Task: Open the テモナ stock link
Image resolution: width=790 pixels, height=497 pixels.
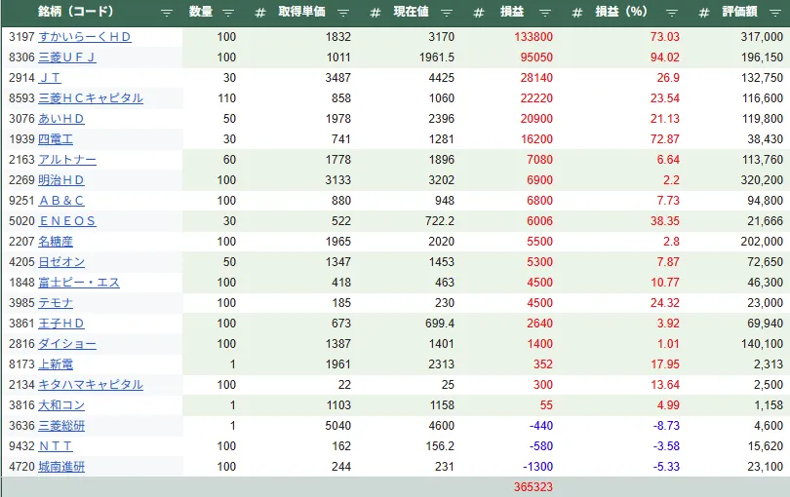Action: click(x=56, y=303)
